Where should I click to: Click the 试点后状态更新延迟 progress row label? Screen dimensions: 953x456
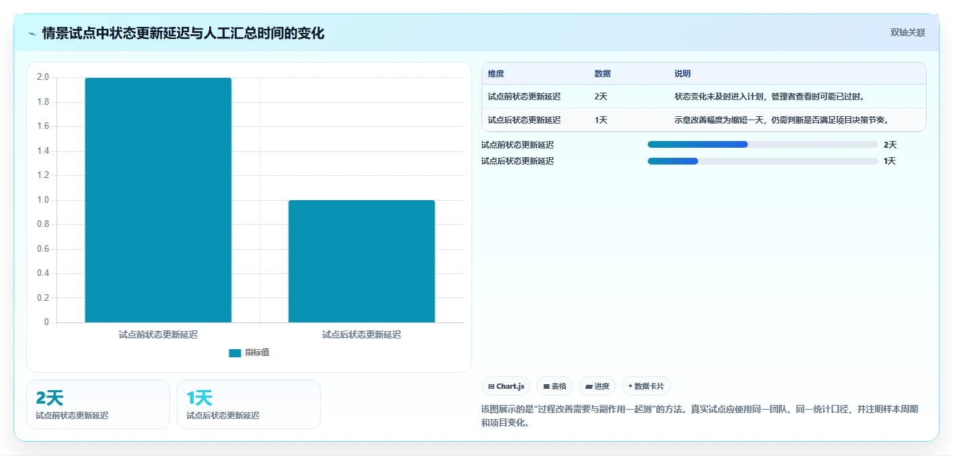point(518,161)
